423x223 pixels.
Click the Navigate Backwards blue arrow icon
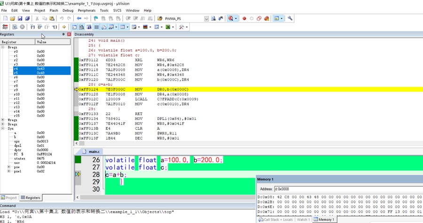click(x=79, y=18)
